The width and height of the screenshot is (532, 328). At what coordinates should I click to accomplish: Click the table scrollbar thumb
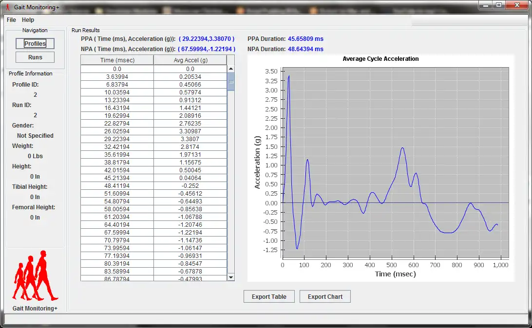coord(231,82)
